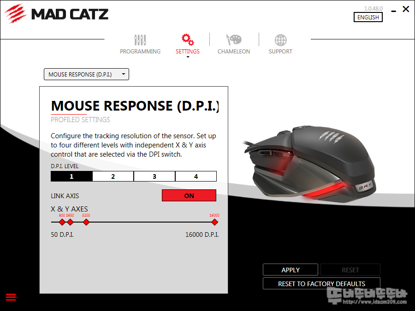The image size is (415, 311).
Task: Click the Apply button
Action: 290,270
